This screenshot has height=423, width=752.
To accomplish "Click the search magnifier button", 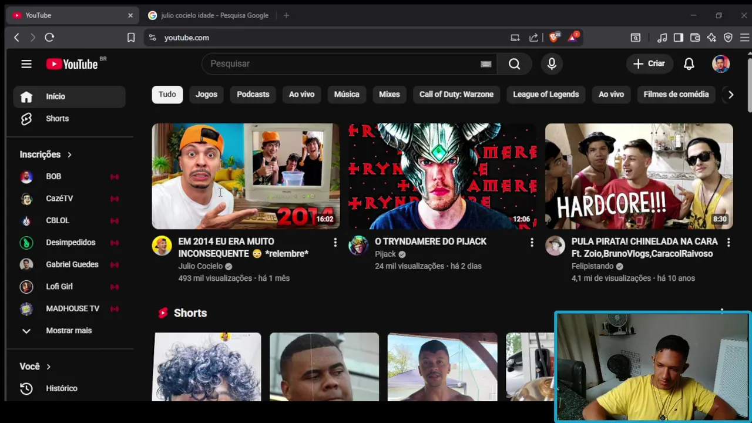I will click(x=514, y=63).
